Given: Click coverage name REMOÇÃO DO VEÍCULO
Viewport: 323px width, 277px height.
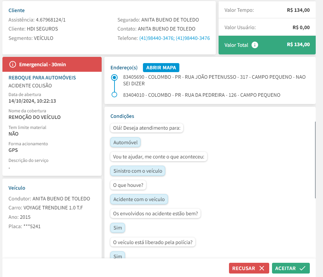Looking at the screenshot, I should [35, 117].
